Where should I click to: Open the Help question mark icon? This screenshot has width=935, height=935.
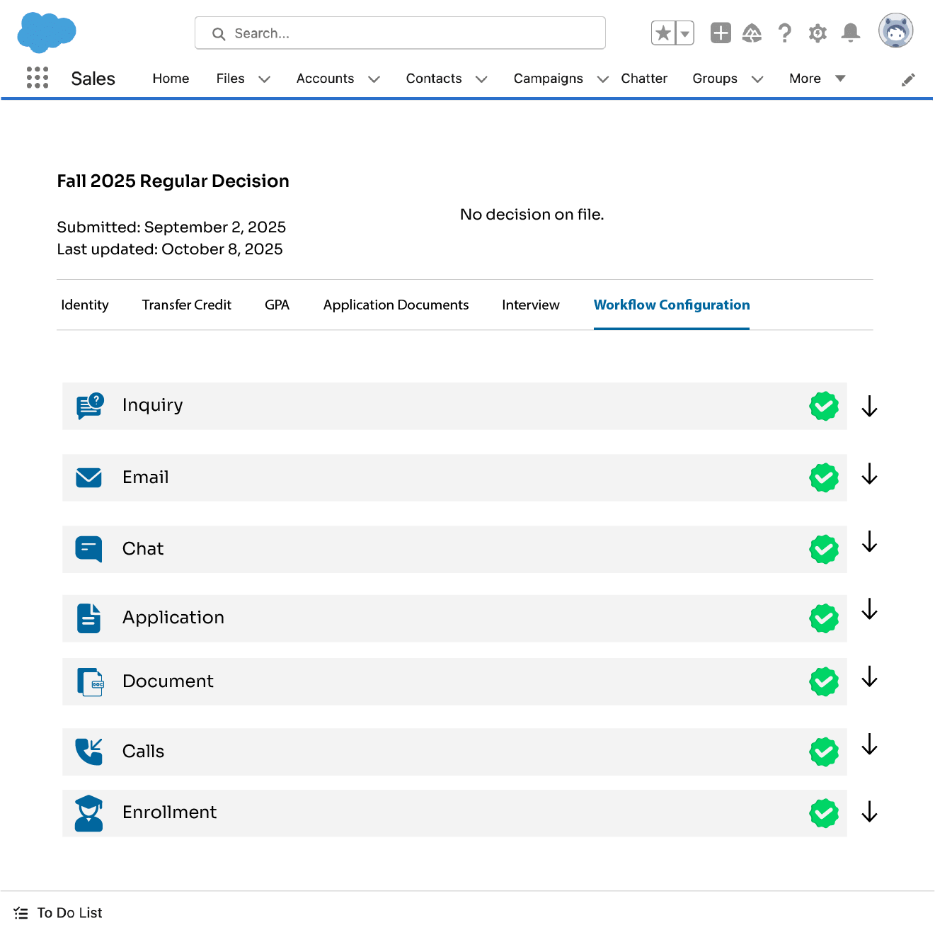pos(784,33)
